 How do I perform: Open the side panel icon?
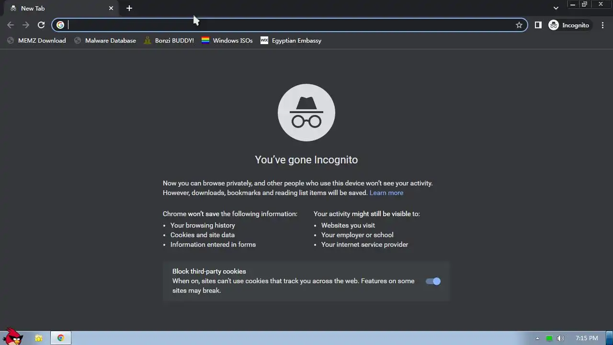tap(538, 25)
